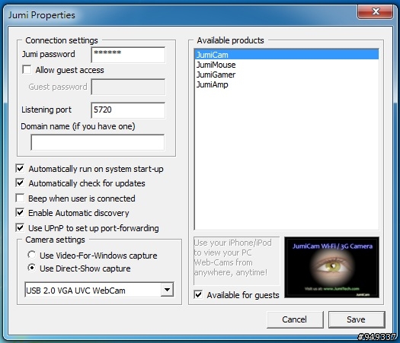This screenshot has height=343, width=400.
Task: Open the USB 2.0 VGA UVC WebCam dropdown
Action: pyautogui.click(x=168, y=290)
